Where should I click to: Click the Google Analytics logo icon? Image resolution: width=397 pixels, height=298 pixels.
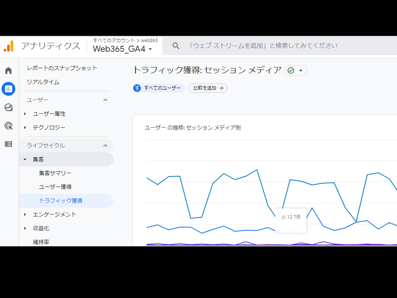click(8, 46)
